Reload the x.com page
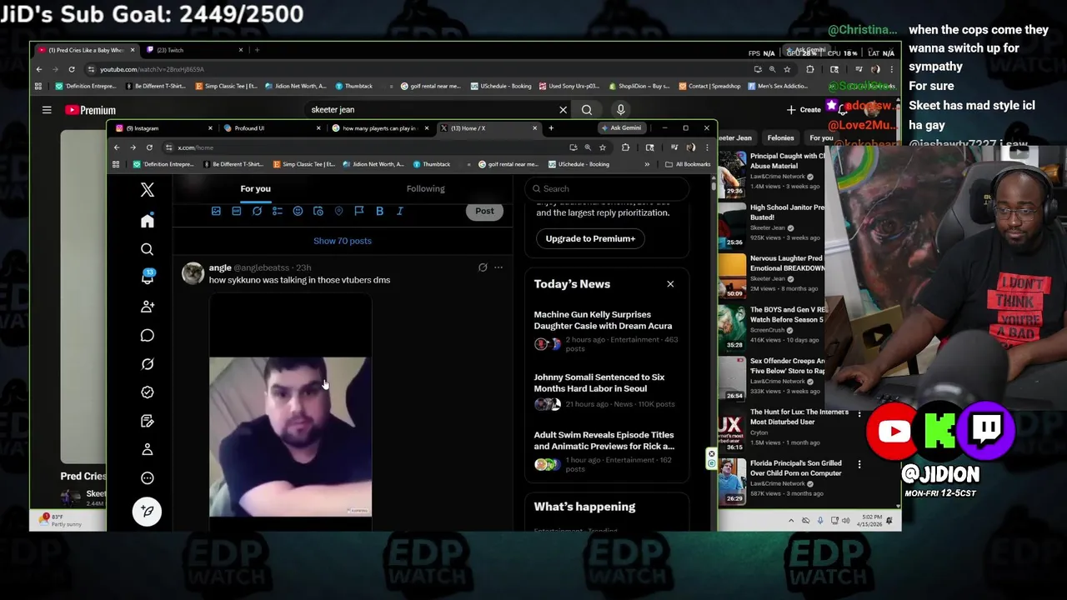This screenshot has height=600, width=1067. pos(149,147)
